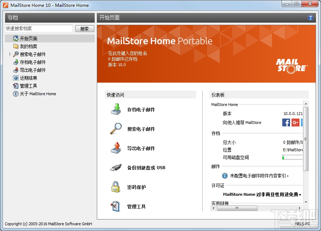Image resolution: width=321 pixels, height=231 pixels.
Task: Click the 搜索 button
Action: [85, 29]
